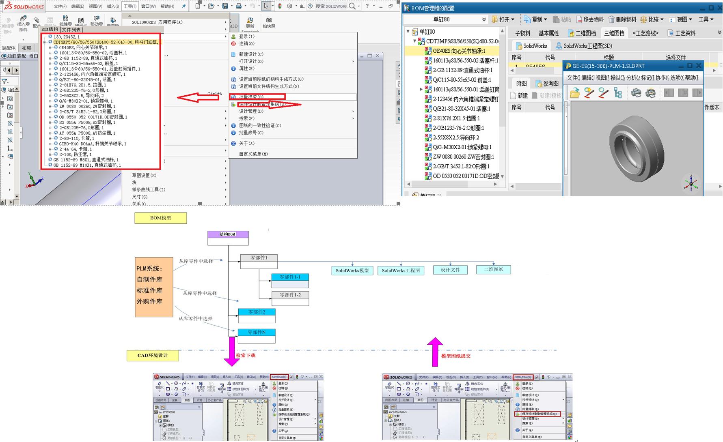Switch to the 文件列表 tab

[71, 30]
